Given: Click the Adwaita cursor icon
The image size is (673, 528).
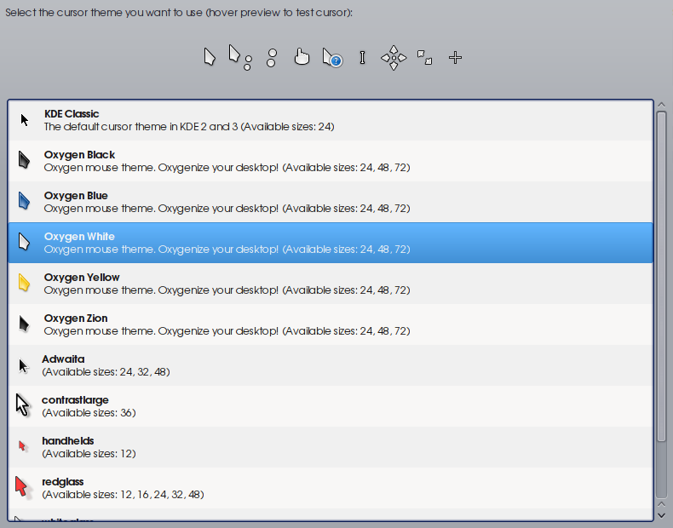Looking at the screenshot, I should tap(24, 366).
